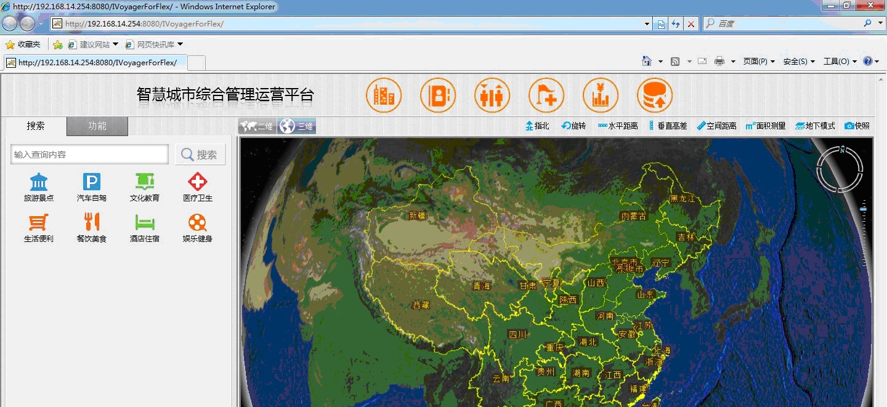Screen dimensions: 887x407
Task: Select the 文化教育 category icon
Action: click(x=145, y=182)
